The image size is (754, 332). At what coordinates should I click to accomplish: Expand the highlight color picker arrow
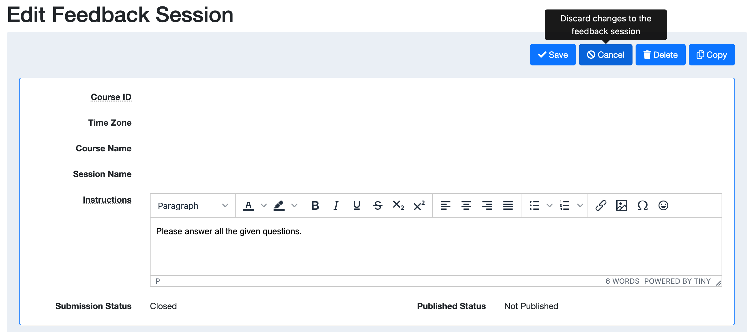[294, 206]
